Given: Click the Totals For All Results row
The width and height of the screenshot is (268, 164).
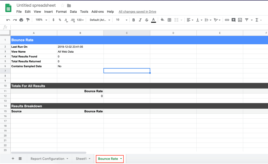Looking at the screenshot, I should [x=139, y=86].
